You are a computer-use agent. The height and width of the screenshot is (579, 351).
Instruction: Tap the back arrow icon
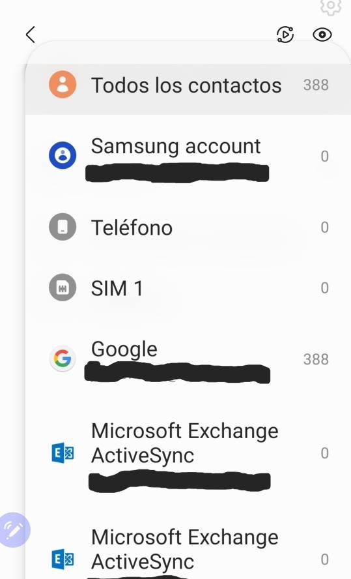31,35
